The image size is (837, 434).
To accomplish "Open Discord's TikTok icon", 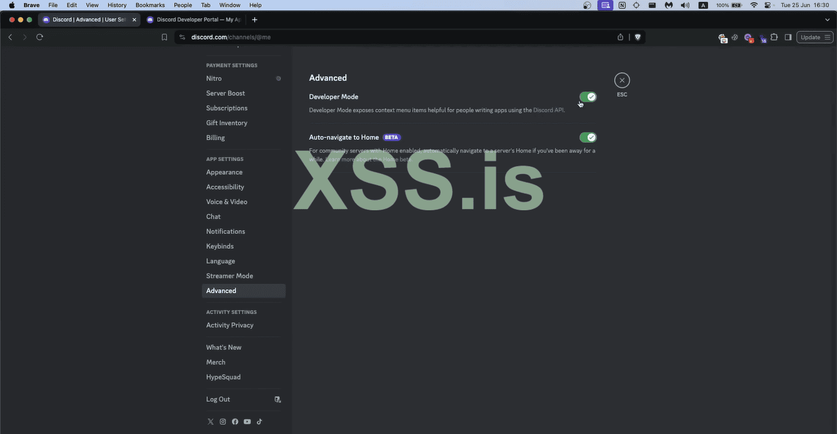I will pos(259,421).
